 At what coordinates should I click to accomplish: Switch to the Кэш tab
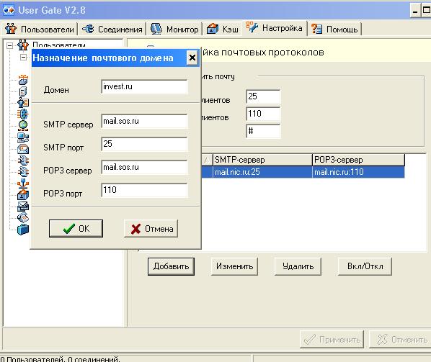tap(223, 29)
